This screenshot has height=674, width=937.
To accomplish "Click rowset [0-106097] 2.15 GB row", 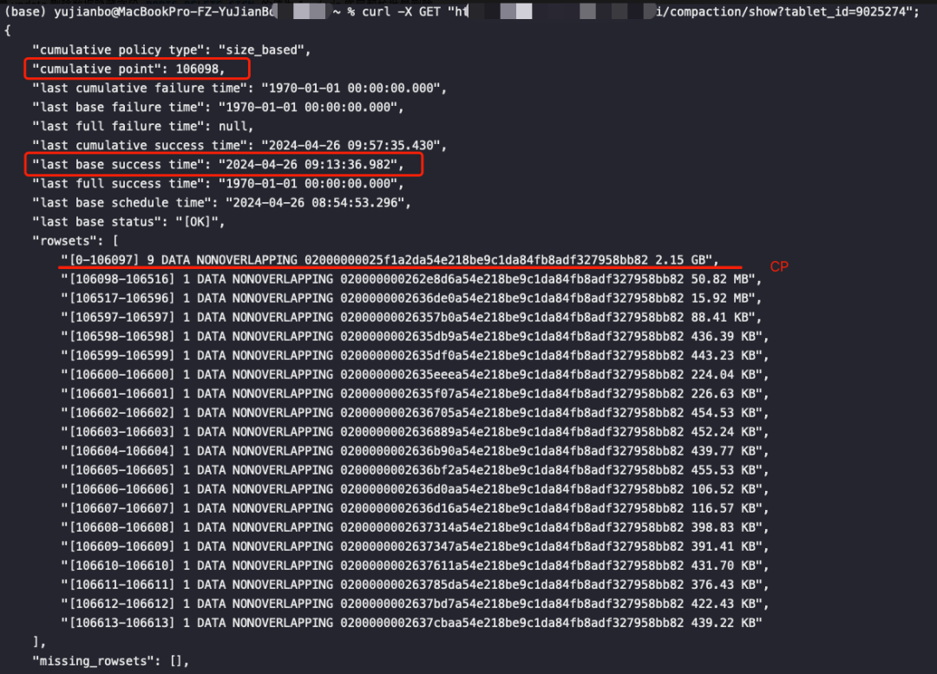I will click(x=390, y=260).
